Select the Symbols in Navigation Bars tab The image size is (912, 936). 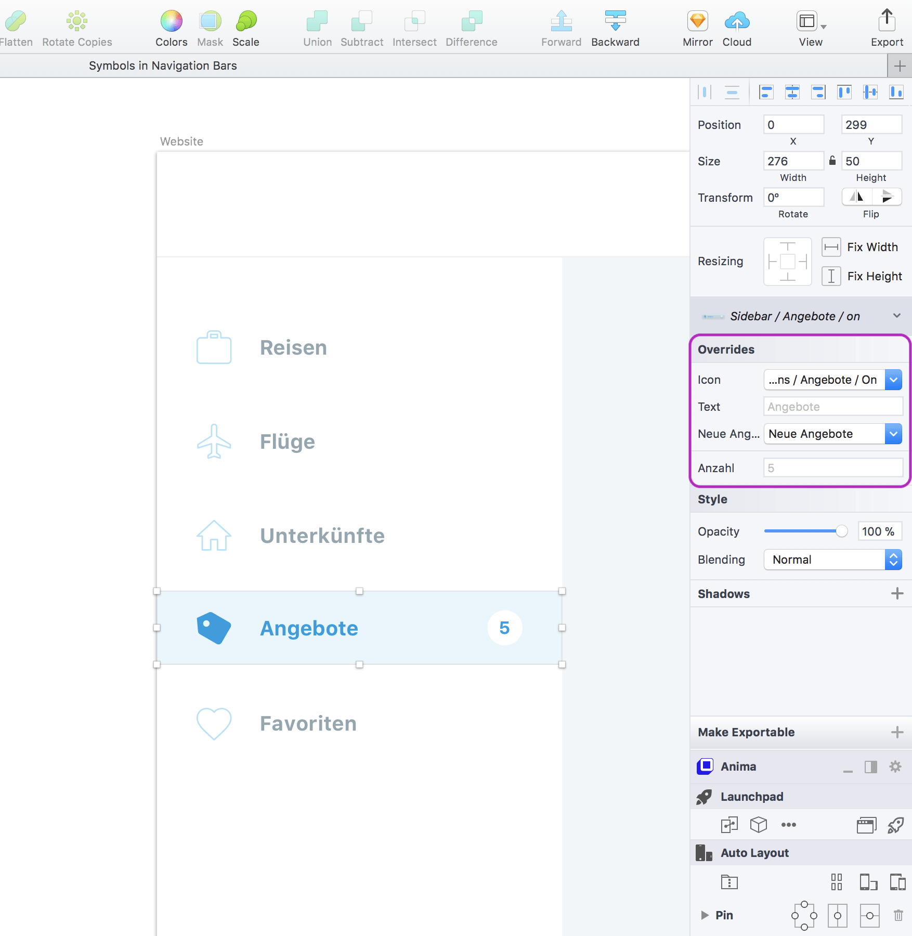(163, 66)
